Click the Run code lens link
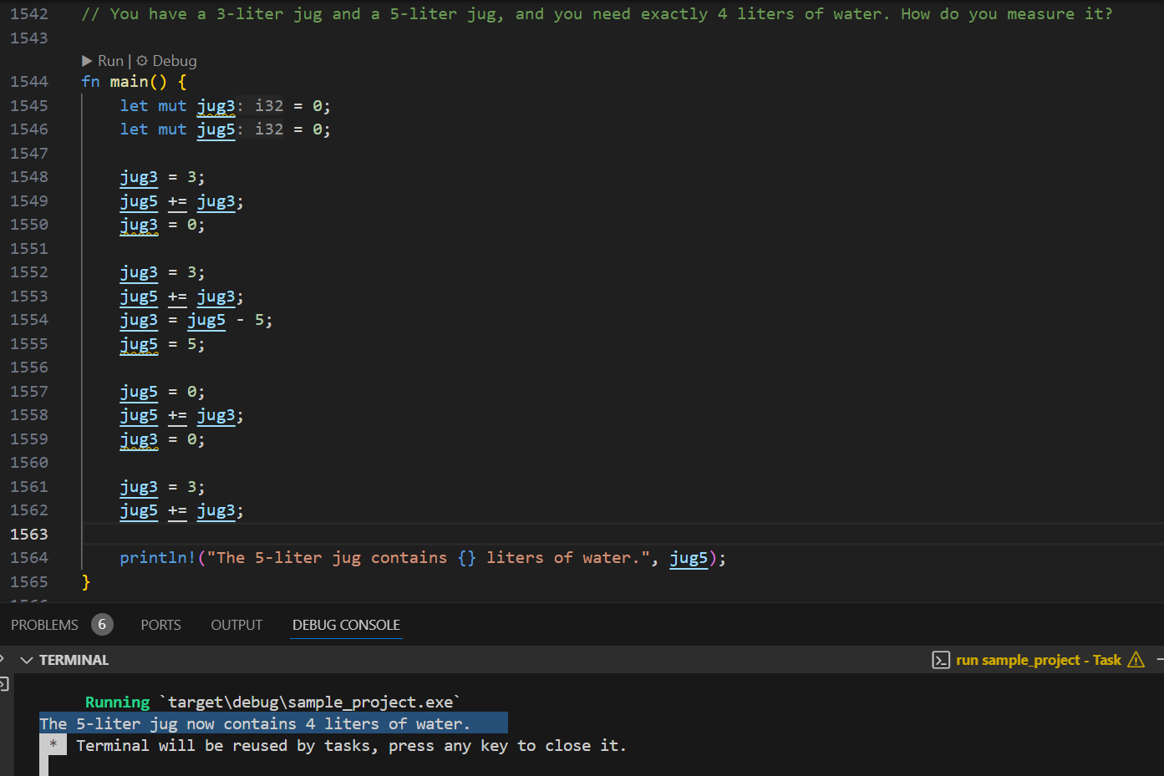The image size is (1164, 776). pos(110,61)
